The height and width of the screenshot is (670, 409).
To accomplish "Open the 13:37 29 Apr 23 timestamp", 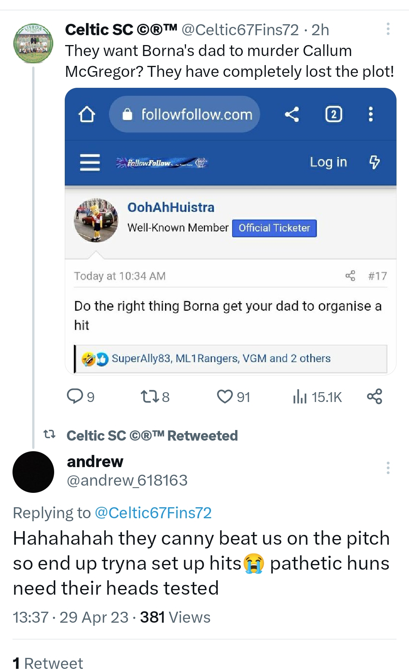I will pos(70,617).
